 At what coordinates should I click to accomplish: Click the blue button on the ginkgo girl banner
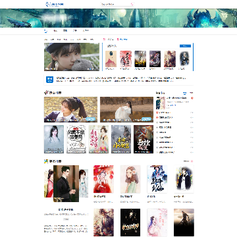pyautogui.click(x=91, y=119)
